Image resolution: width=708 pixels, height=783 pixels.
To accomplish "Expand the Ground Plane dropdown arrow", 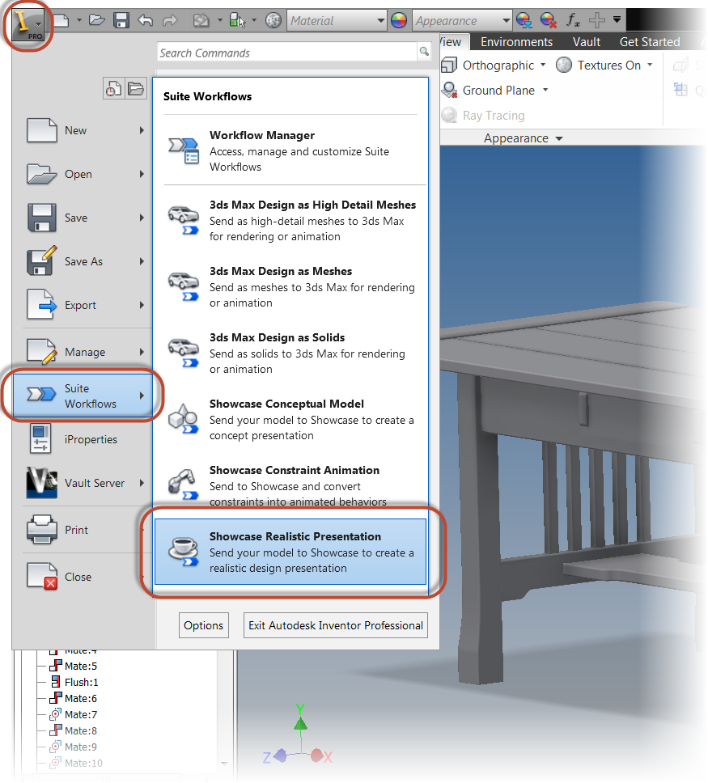I will 545,90.
